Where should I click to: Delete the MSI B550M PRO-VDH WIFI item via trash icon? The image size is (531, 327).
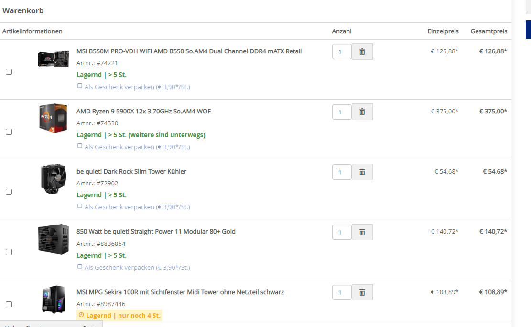pos(362,51)
